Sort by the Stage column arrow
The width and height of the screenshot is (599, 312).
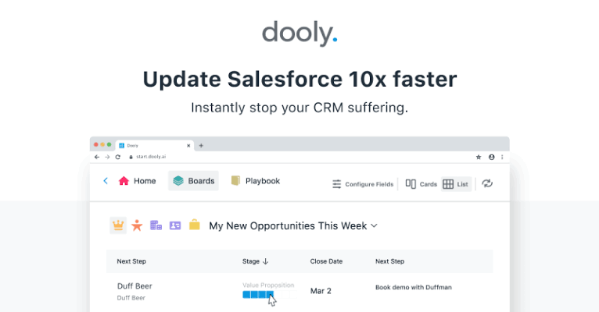(x=266, y=261)
